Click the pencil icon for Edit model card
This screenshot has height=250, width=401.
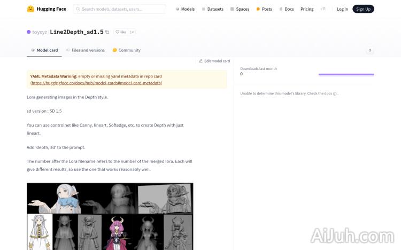[x=200, y=61]
